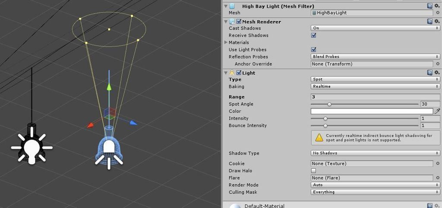Collapse the Mesh Renderer component
The height and width of the screenshot is (208, 442).
[226, 22]
